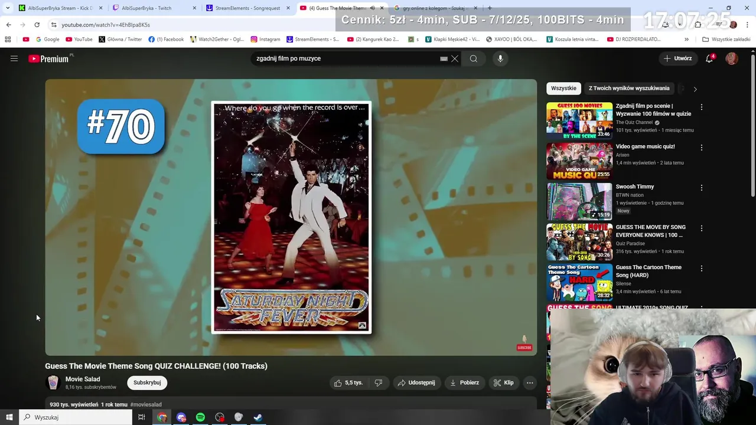Open the Facebook bookmark
This screenshot has width=756, height=425.
[166, 40]
